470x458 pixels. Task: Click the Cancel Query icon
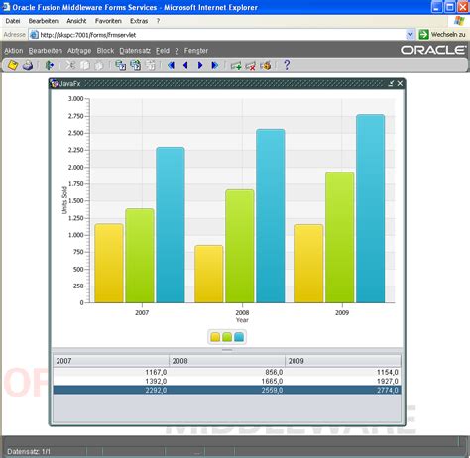point(151,65)
